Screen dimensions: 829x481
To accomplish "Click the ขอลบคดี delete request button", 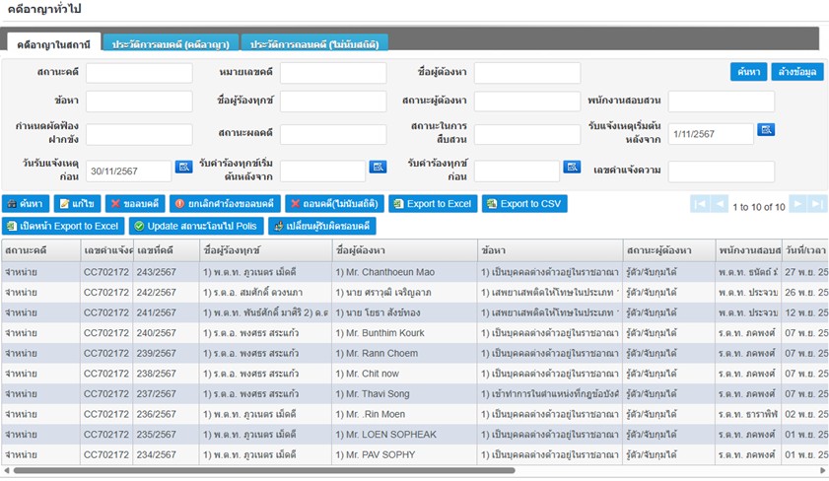I will point(135,204).
